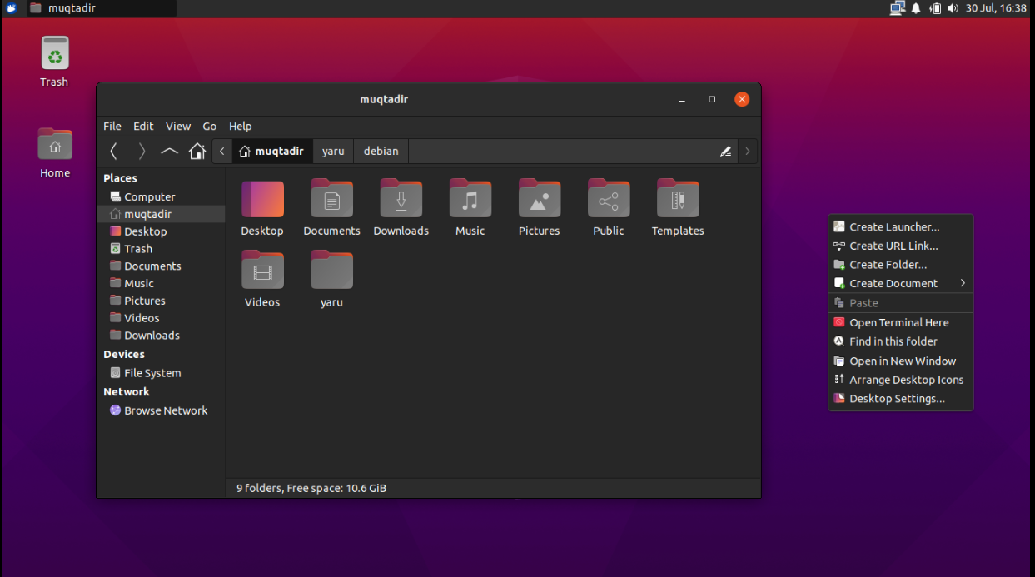Click Desktop Settings in context menu
Screen dimensions: 1035x577
[897, 399]
